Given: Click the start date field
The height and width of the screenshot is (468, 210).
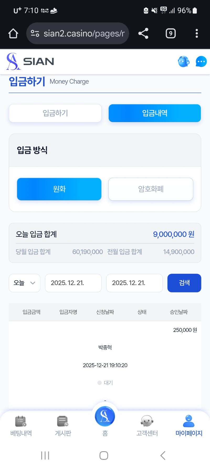Looking at the screenshot, I should (73, 283).
